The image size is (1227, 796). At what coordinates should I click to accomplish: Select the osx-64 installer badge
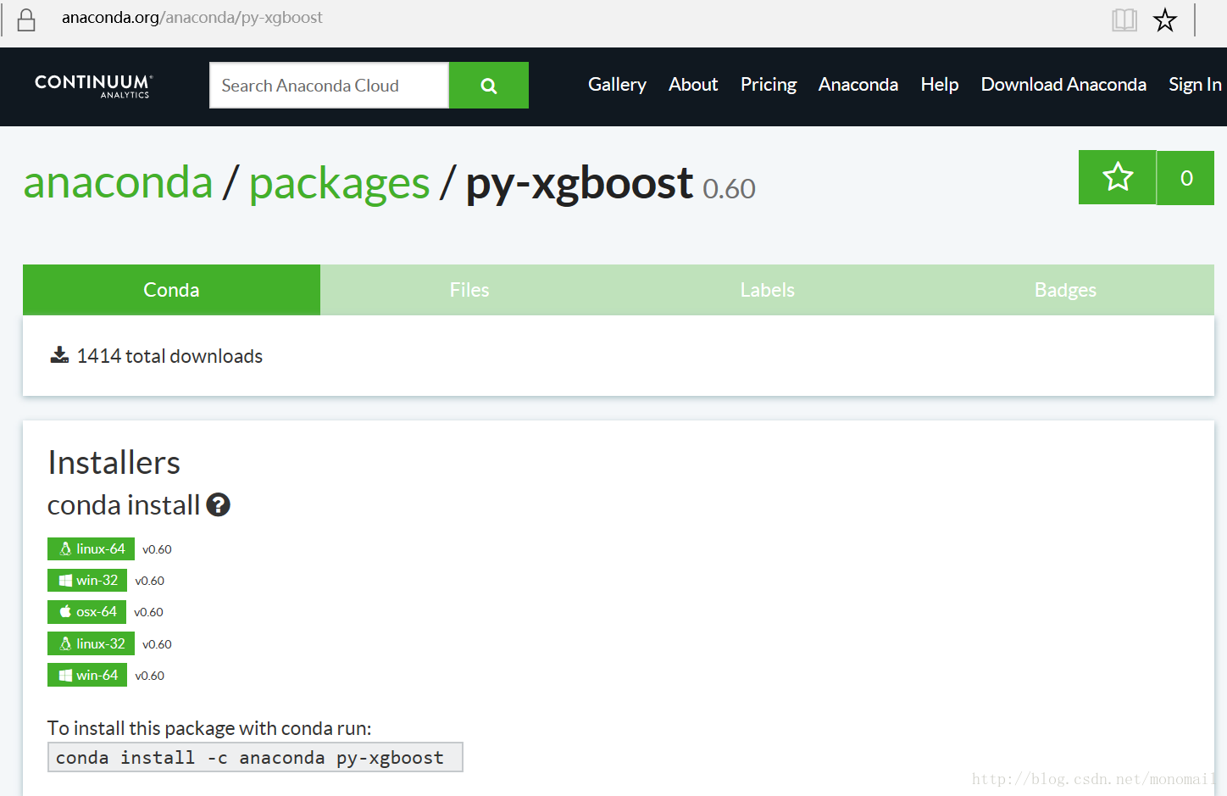[x=87, y=612]
